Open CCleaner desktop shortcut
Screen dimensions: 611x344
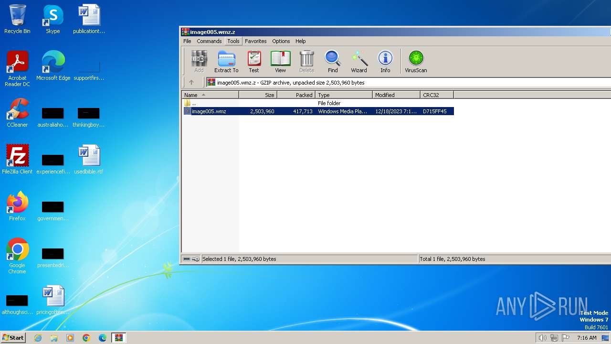coord(17,113)
